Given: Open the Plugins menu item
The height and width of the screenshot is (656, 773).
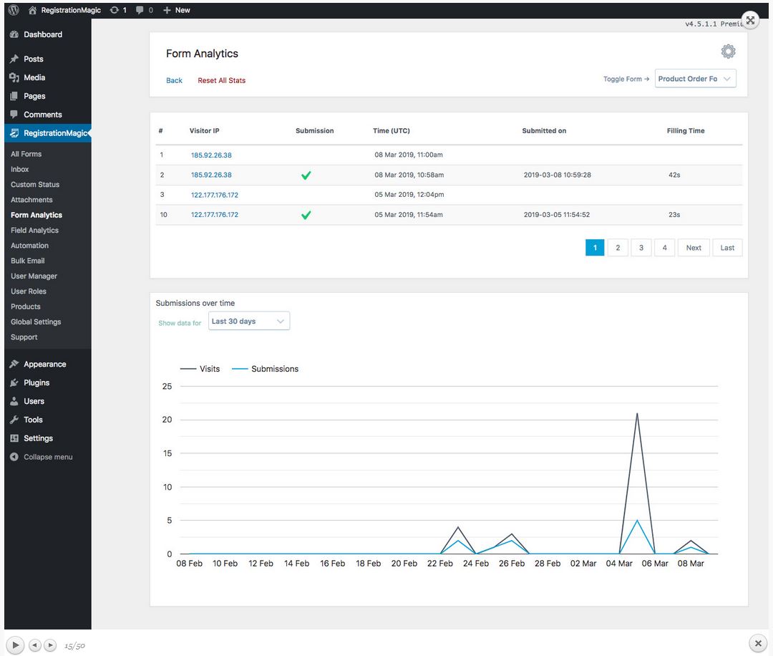Looking at the screenshot, I should (x=36, y=382).
